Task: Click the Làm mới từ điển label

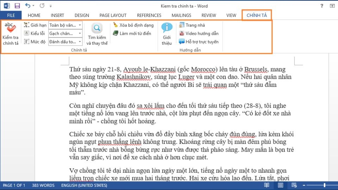Action: tap(135, 33)
